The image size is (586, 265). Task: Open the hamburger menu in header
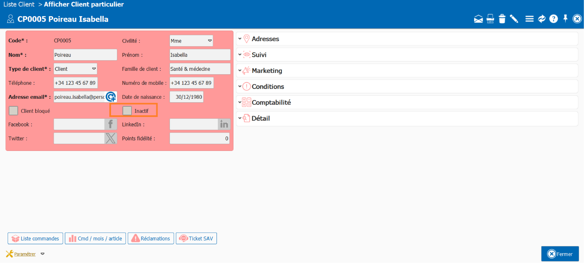click(529, 19)
